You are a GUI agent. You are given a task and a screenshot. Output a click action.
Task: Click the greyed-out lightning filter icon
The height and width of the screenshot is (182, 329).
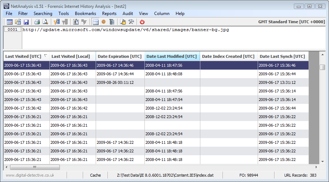pos(84,22)
